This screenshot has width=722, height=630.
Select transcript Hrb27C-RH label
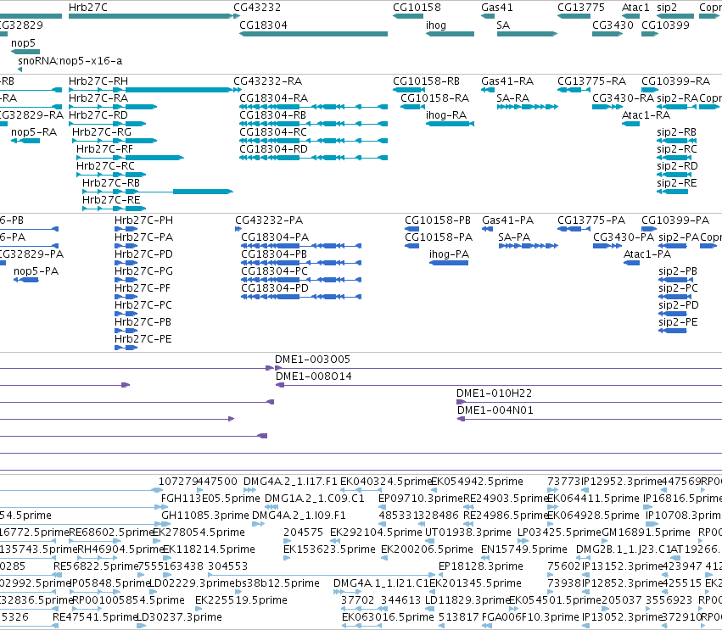coord(98,81)
